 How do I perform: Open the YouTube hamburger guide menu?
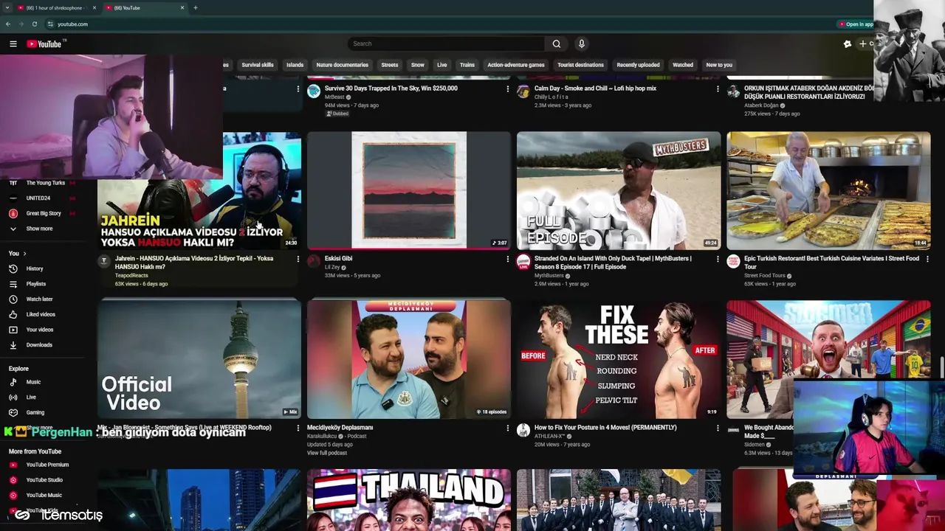tap(13, 44)
